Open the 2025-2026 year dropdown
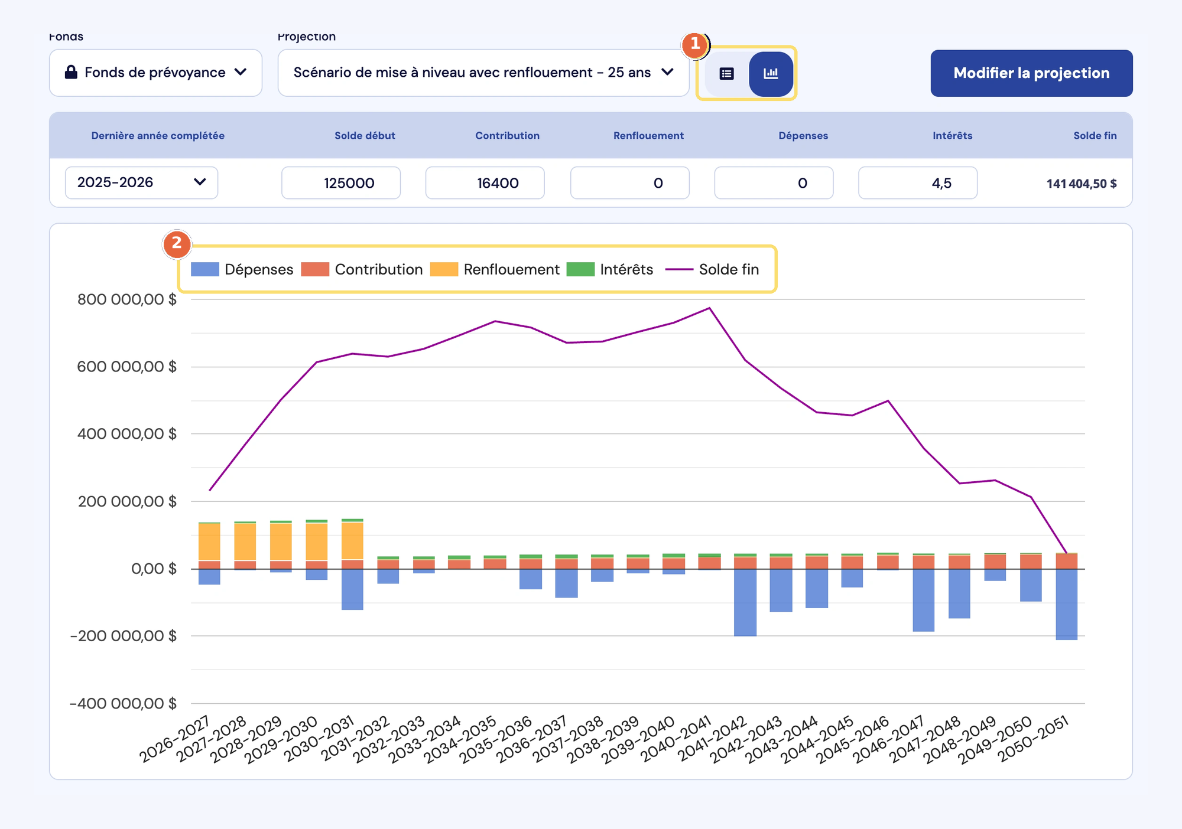Viewport: 1182px width, 829px height. pos(141,182)
